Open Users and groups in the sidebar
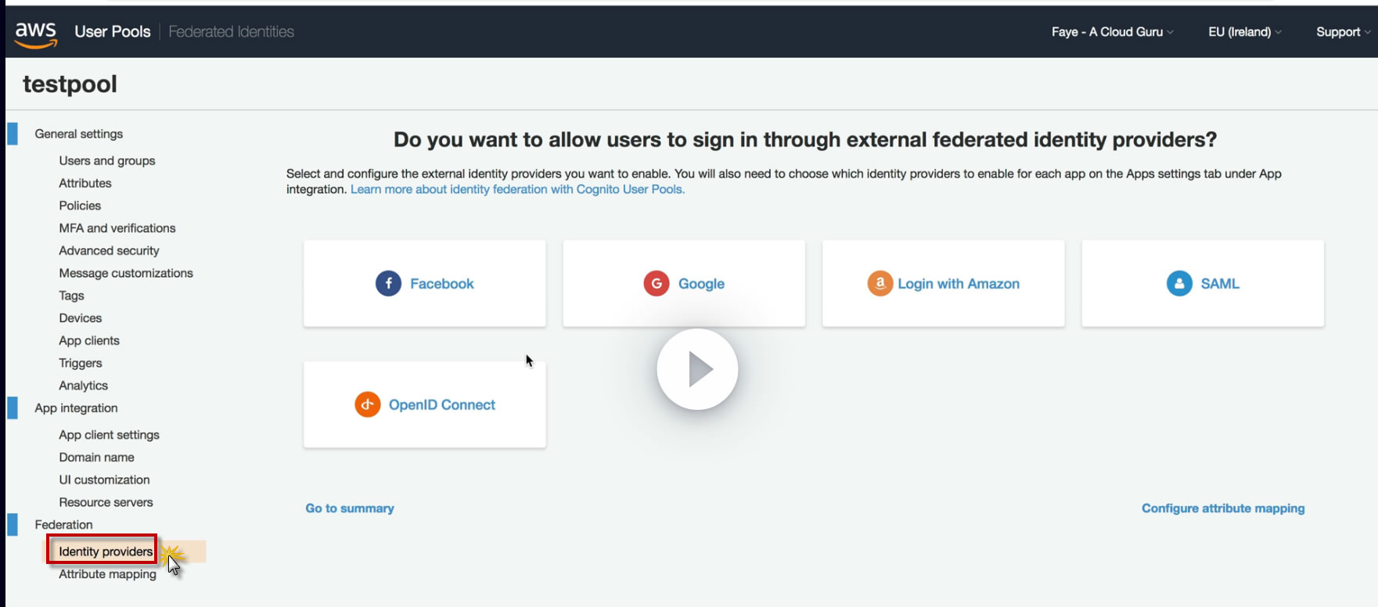The width and height of the screenshot is (1378, 607). pyautogui.click(x=107, y=160)
